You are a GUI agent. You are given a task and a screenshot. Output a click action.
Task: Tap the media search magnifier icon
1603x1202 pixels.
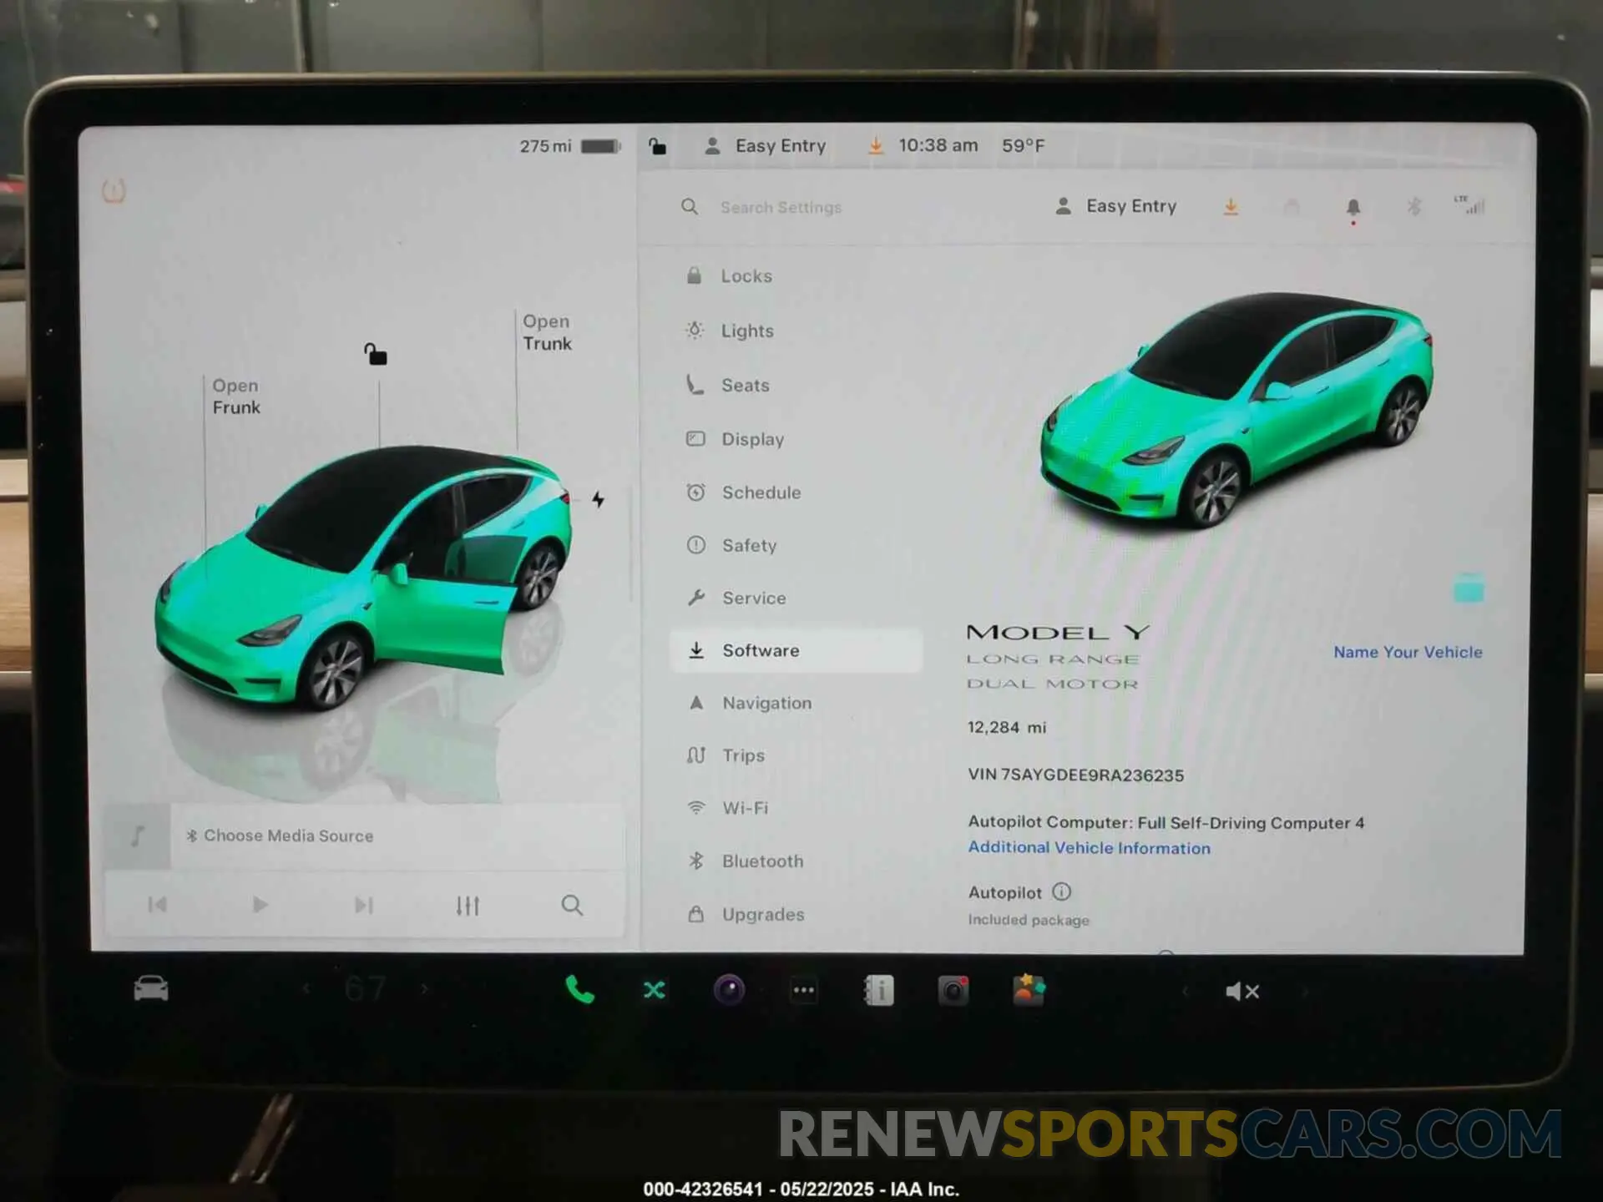pyautogui.click(x=572, y=905)
